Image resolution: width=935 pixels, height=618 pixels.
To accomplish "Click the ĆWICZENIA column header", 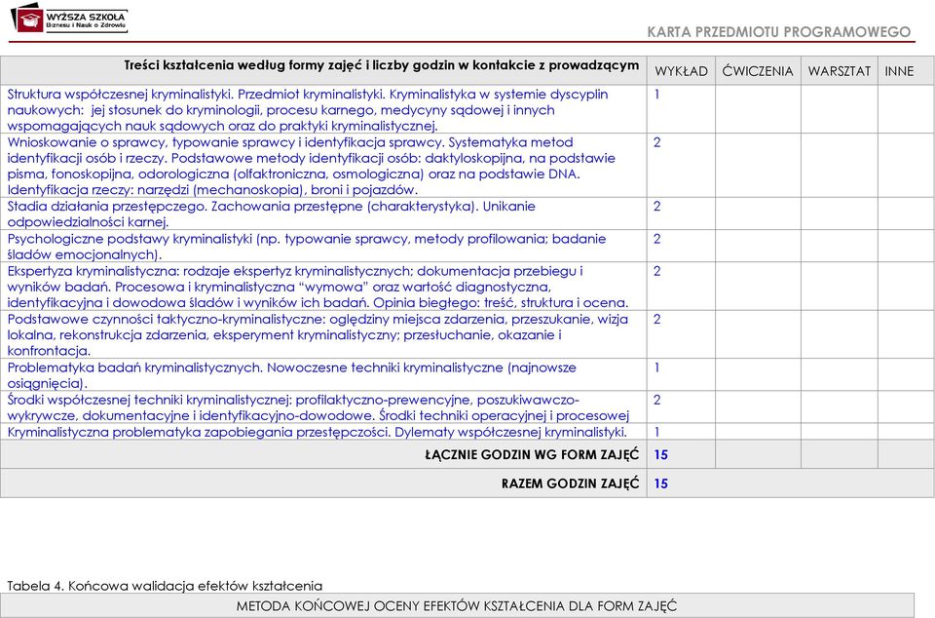I will click(758, 71).
